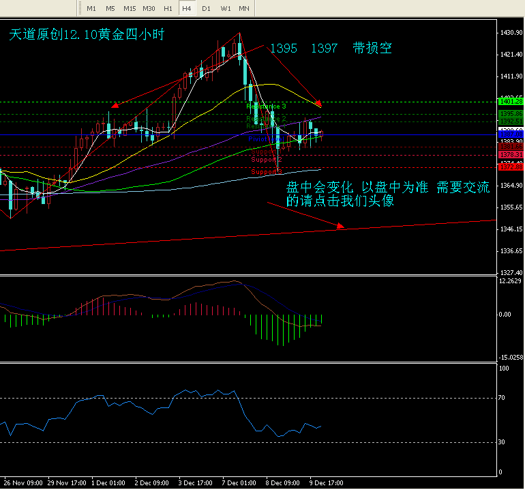Select the H1 timeframe button
Image resolution: width=525 pixels, height=490 pixels.
click(167, 8)
